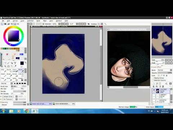Open the Window menu
Screen dimensions: 173x130
(59, 21)
